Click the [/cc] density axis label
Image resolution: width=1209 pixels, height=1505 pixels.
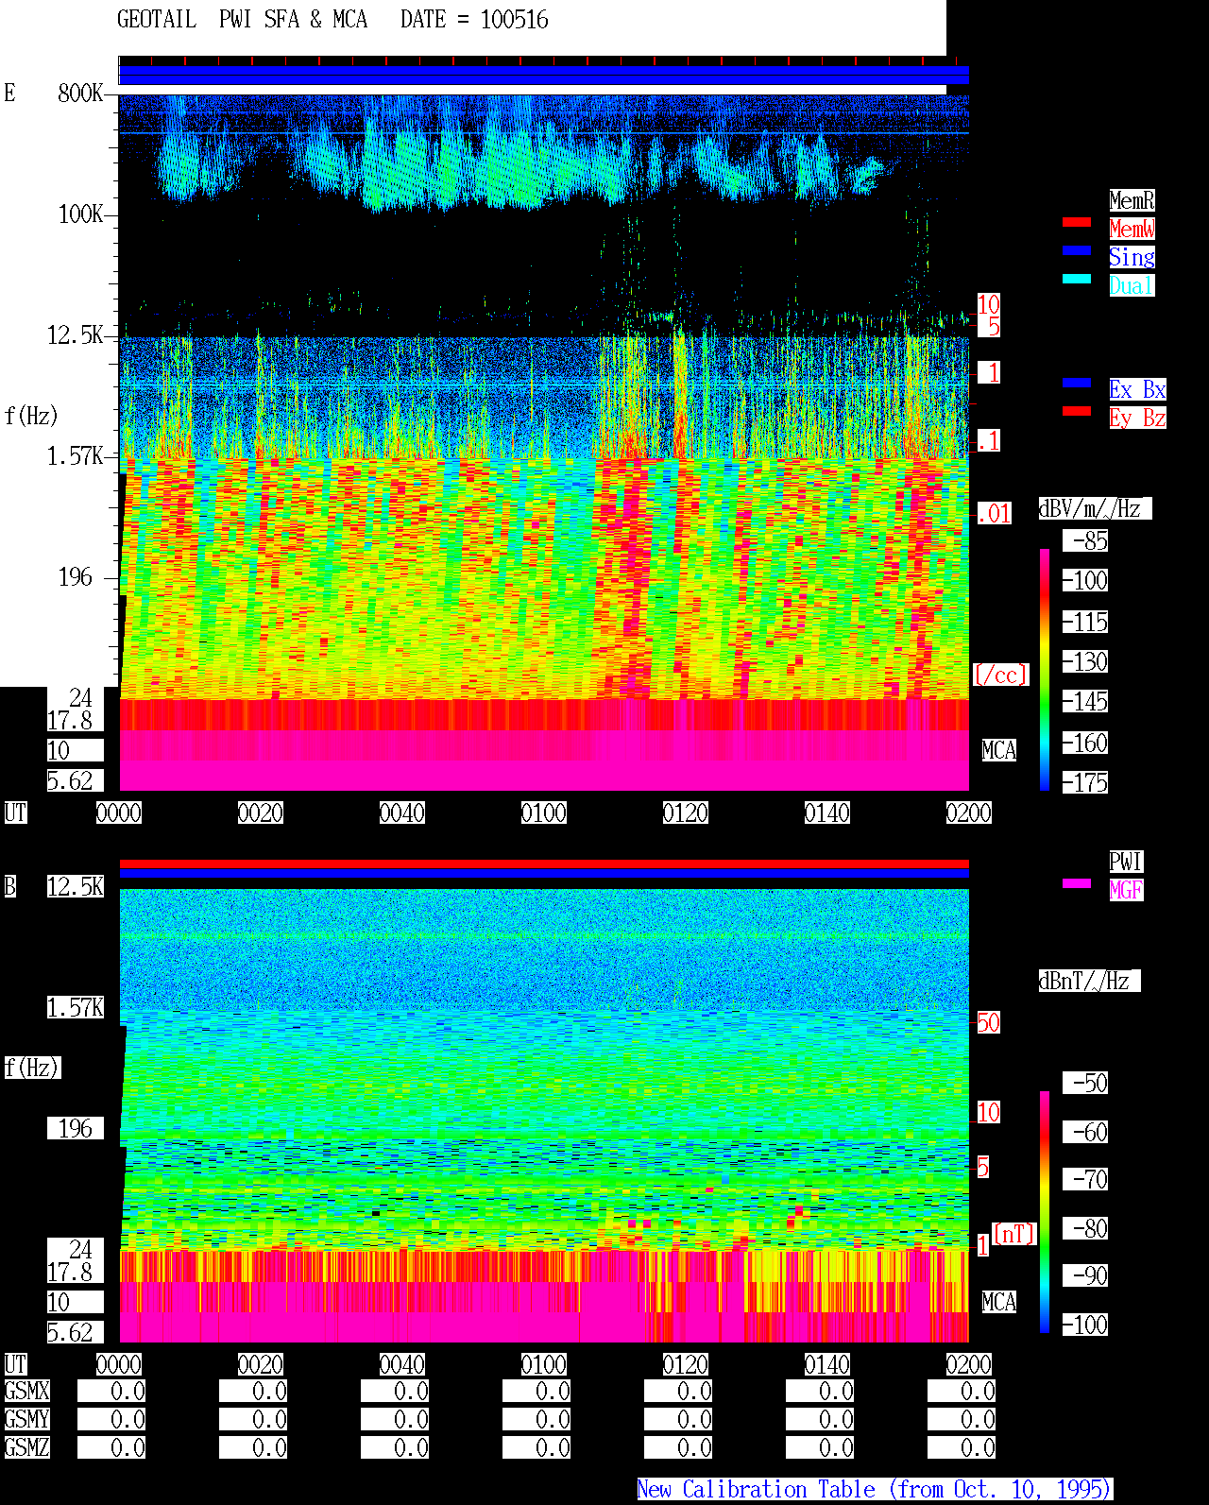1000,675
